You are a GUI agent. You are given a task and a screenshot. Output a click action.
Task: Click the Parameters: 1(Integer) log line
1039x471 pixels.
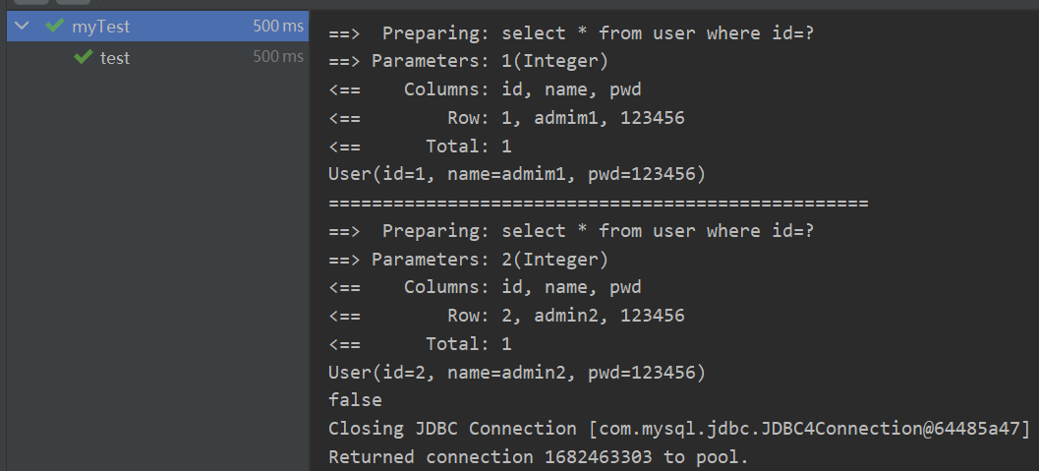coord(468,62)
